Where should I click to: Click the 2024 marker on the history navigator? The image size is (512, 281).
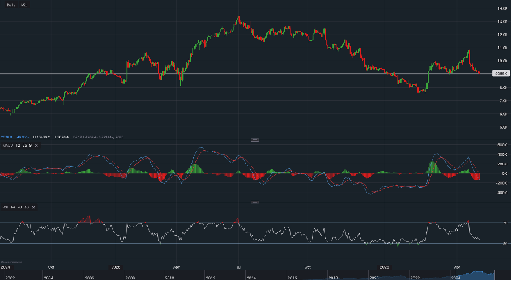(x=455, y=278)
